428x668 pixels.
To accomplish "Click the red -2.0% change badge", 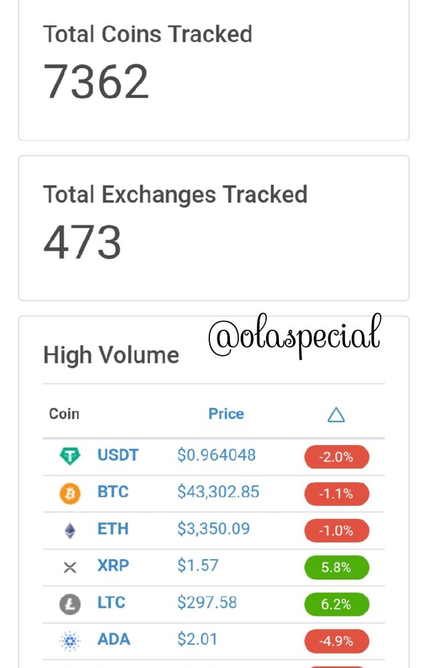I will click(336, 457).
